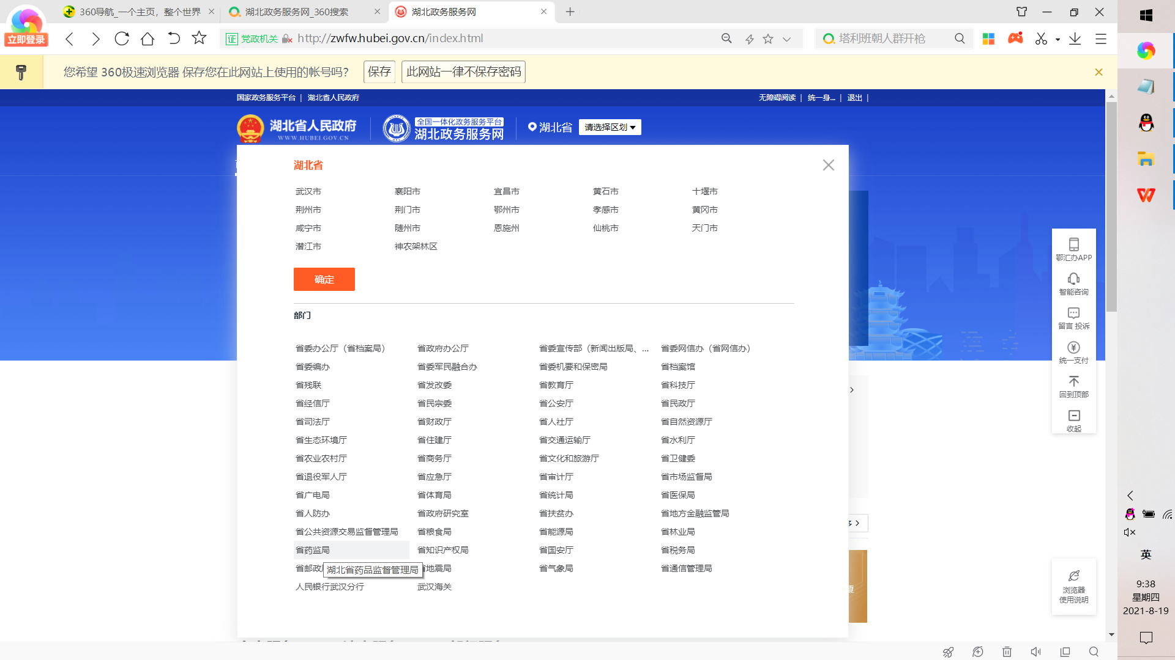Expand address bar history dropdown chevron

click(x=787, y=38)
